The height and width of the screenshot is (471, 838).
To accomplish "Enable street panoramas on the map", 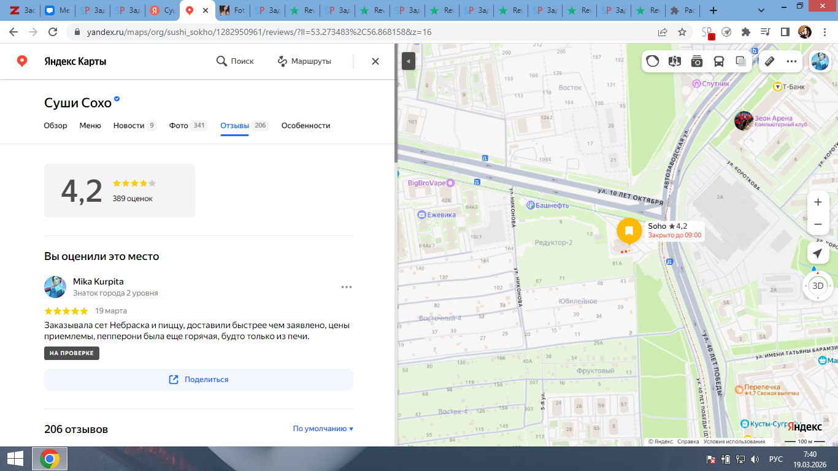I will click(675, 61).
